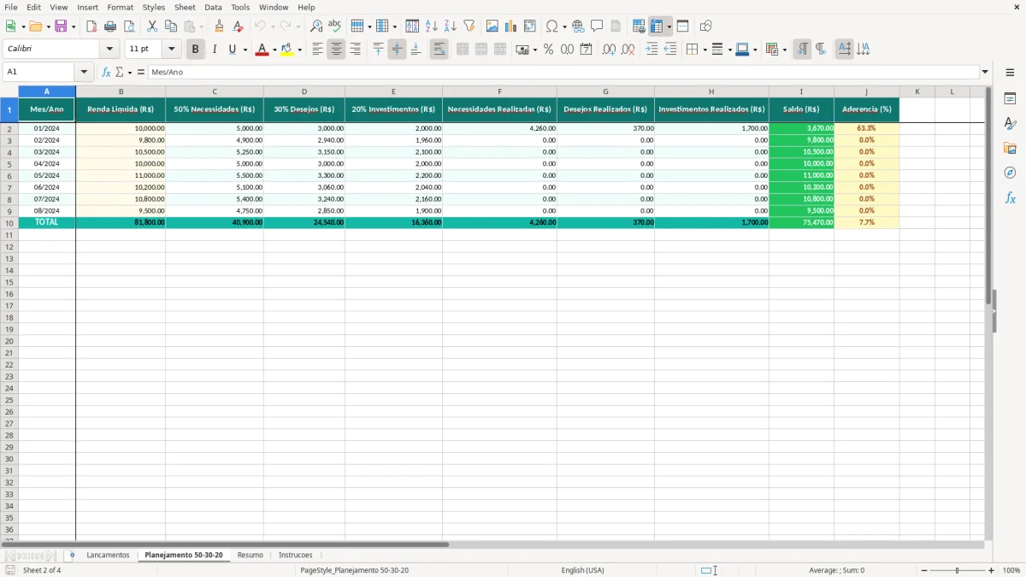
Task: Click the Sort Ascending icon
Action: point(431,26)
